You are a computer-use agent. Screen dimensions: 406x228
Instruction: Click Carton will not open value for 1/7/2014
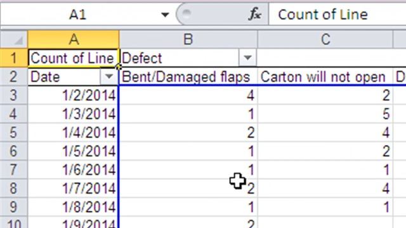click(325, 188)
